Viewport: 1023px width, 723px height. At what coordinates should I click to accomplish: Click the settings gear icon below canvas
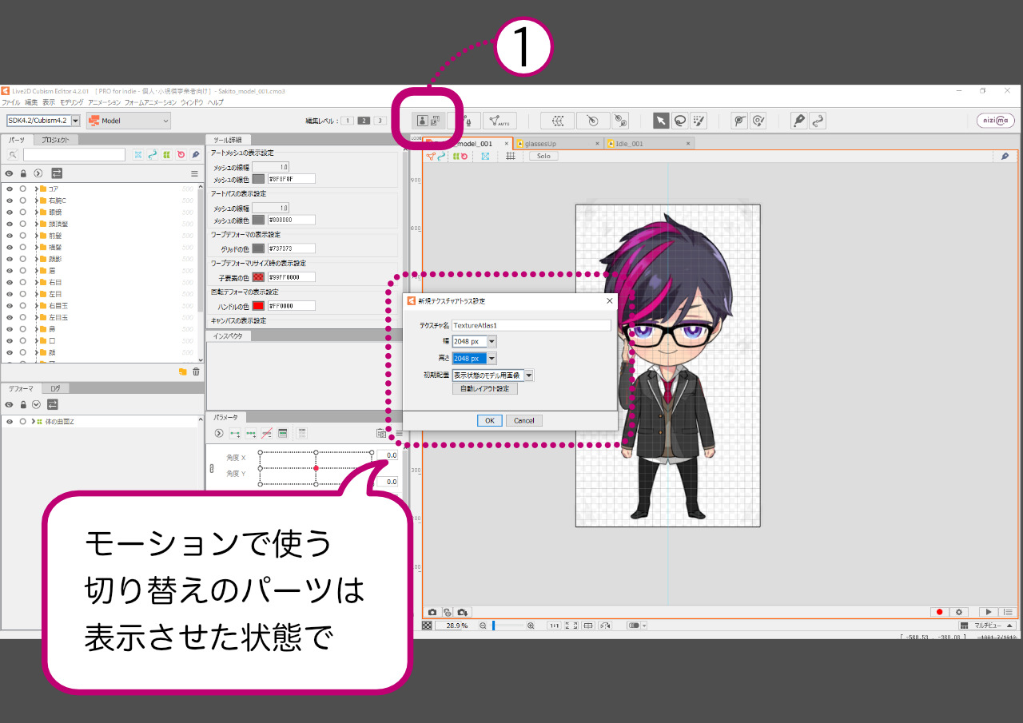(959, 612)
